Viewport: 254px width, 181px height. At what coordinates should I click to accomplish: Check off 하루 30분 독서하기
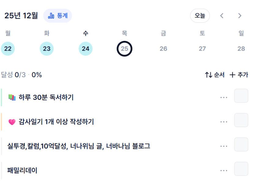click(x=241, y=96)
